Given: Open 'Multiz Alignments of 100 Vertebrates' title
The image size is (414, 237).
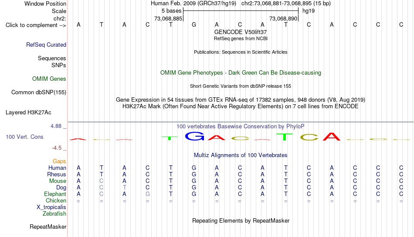Looking at the screenshot, I should [x=241, y=155].
